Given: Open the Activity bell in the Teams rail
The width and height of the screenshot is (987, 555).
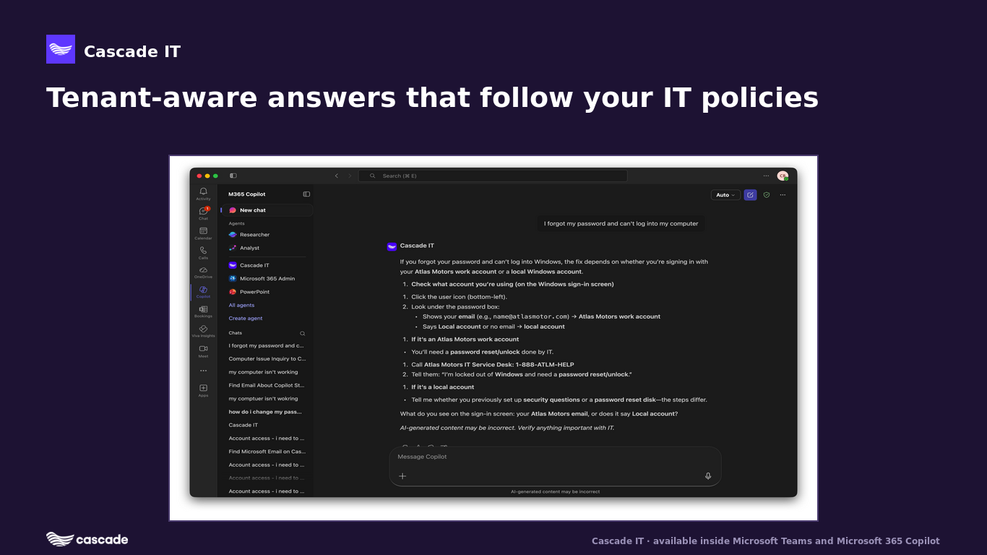Looking at the screenshot, I should point(203,194).
